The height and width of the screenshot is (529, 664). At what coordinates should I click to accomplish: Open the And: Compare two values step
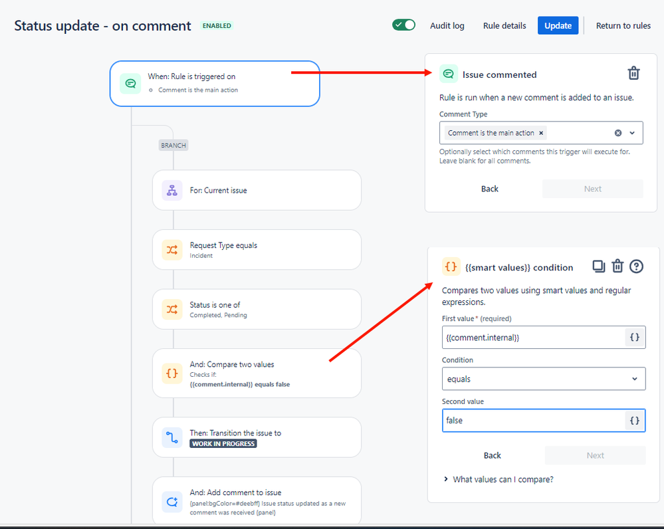pos(257,373)
